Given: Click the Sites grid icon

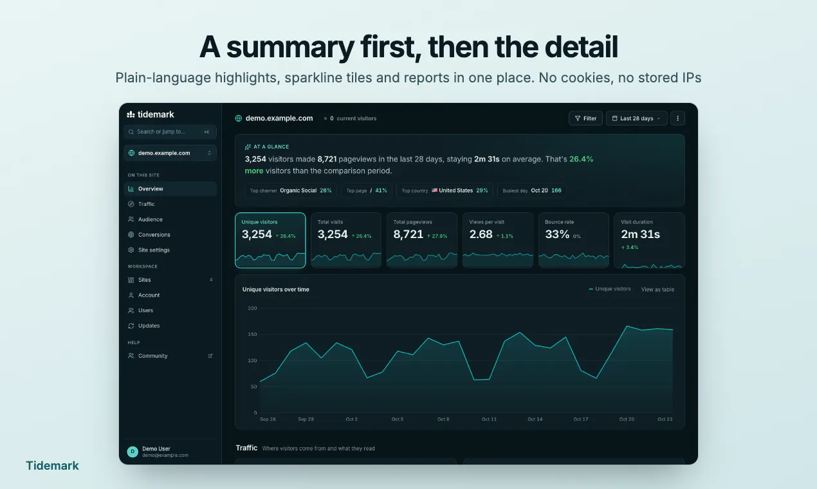Looking at the screenshot, I should click(x=131, y=280).
